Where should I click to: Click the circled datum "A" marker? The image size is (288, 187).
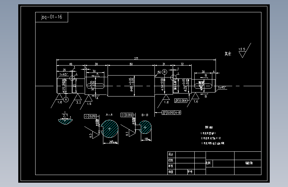pos(66,99)
